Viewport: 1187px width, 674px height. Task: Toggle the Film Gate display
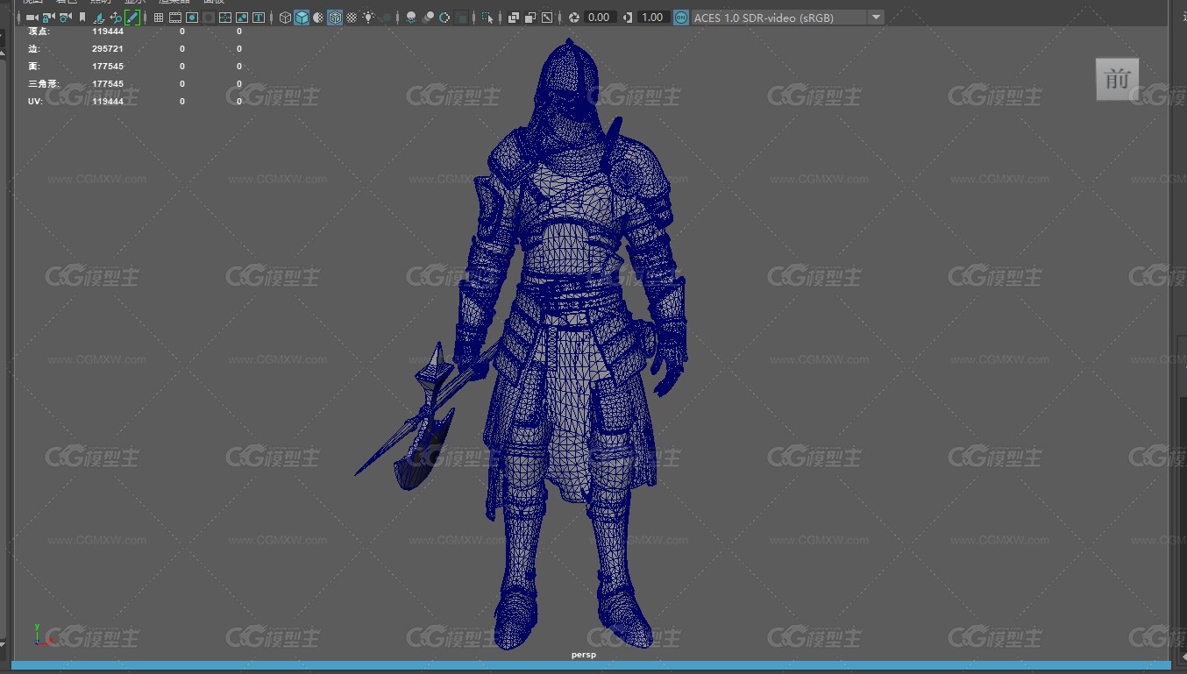(x=175, y=18)
